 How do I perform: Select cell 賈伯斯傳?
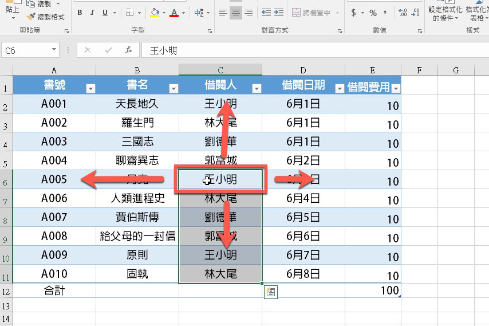tap(137, 217)
